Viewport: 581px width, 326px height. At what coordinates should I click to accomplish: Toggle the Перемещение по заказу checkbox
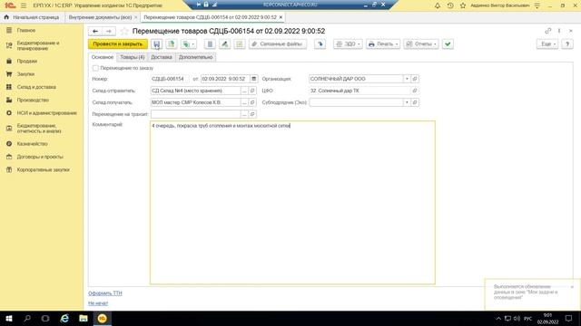tap(95, 68)
